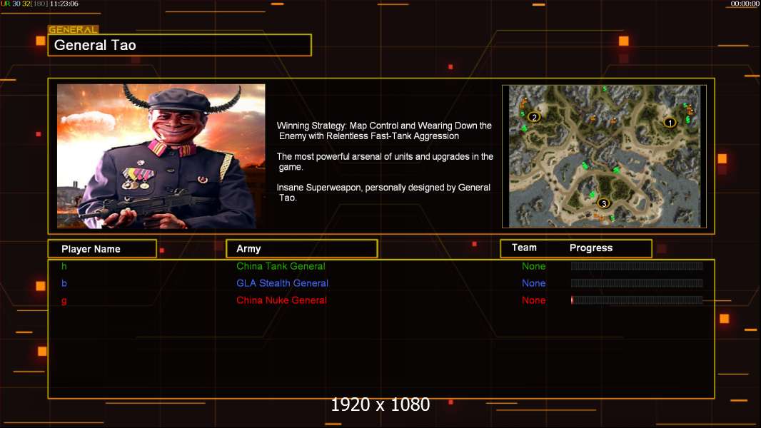This screenshot has height=428, width=761.
Task: Click the General Tao portrait image
Action: pos(161,156)
